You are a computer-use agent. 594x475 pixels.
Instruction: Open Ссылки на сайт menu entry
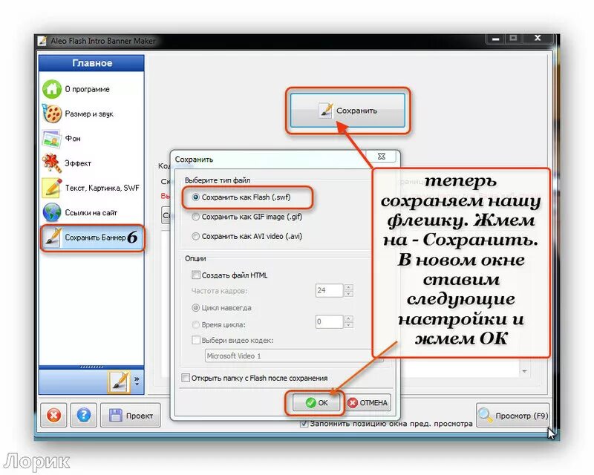click(91, 213)
